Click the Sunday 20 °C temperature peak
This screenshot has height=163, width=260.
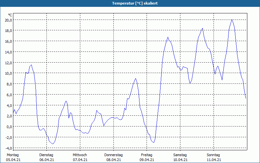pos(232,20)
